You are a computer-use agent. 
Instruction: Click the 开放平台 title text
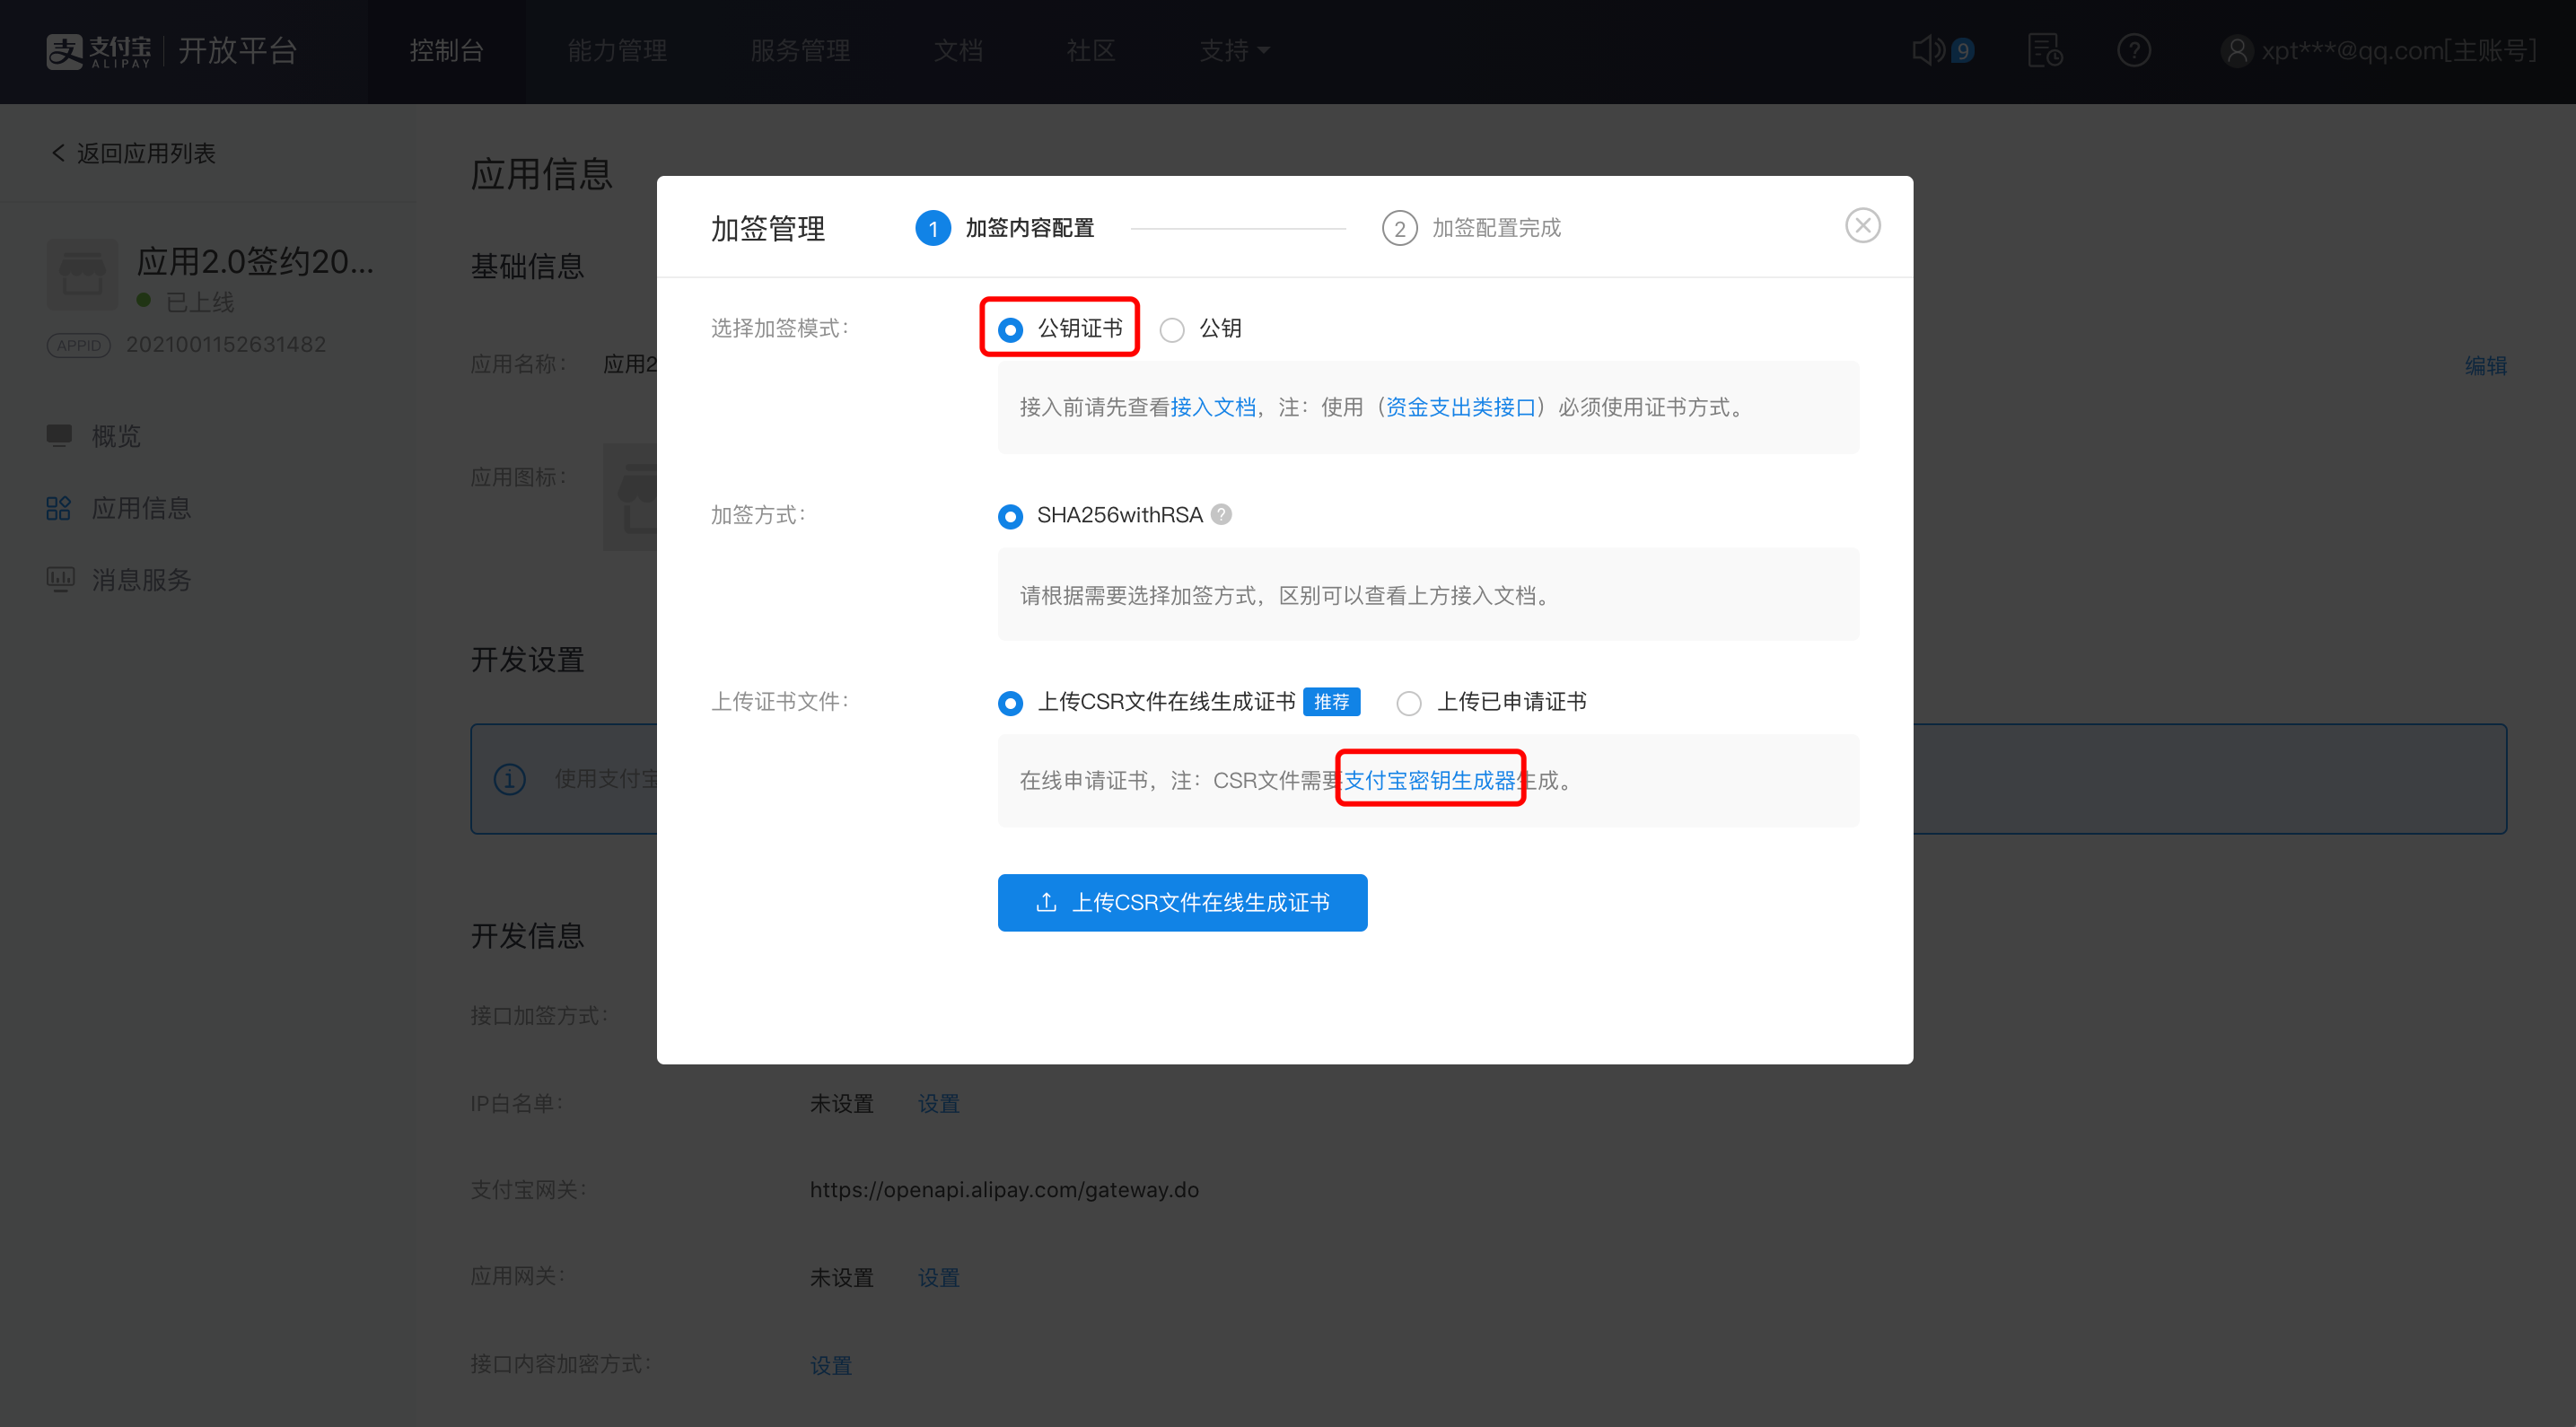pyautogui.click(x=237, y=50)
